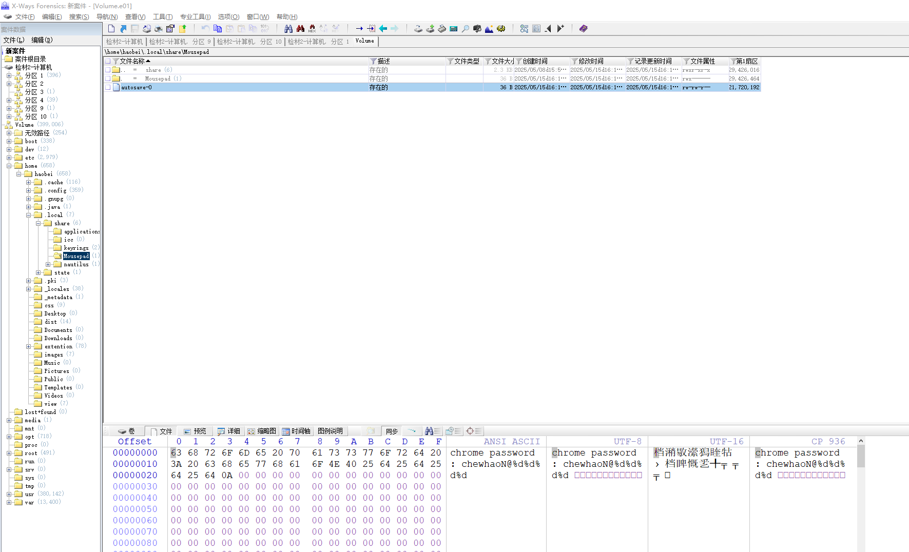This screenshot has height=552, width=909.
Task: Click the blue binoculars find text icon
Action: click(288, 29)
